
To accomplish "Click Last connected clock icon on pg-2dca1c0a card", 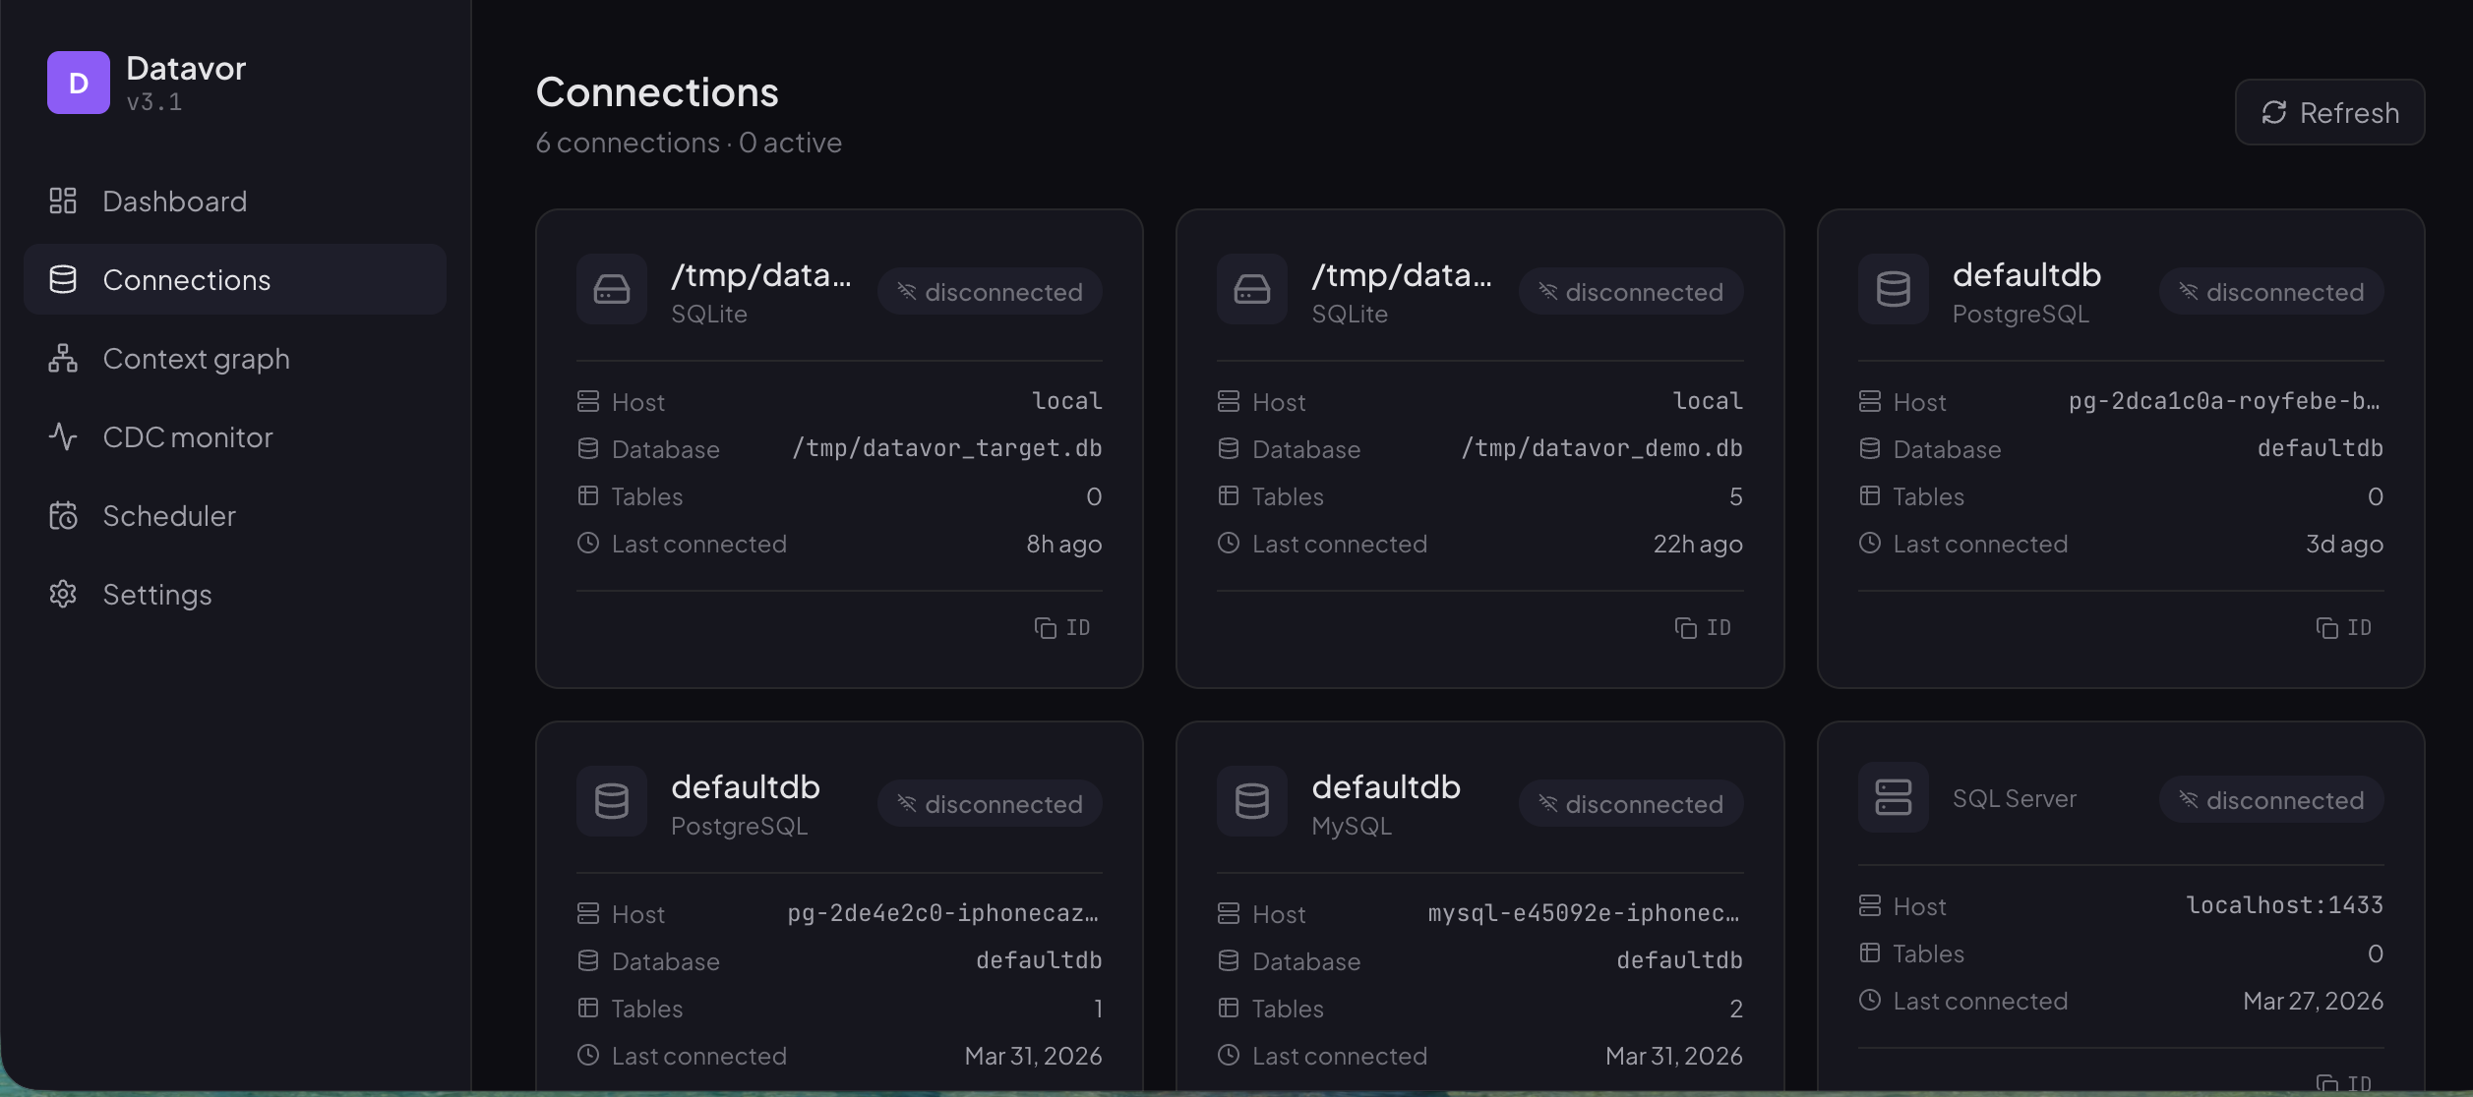I will pos(1870,543).
